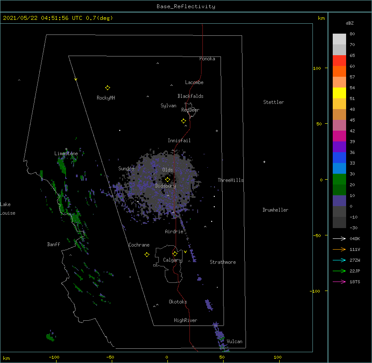Image resolution: width=372 pixels, height=363 pixels.
Task: Click the yellow radar site marker near Olds
Action: click(167, 180)
